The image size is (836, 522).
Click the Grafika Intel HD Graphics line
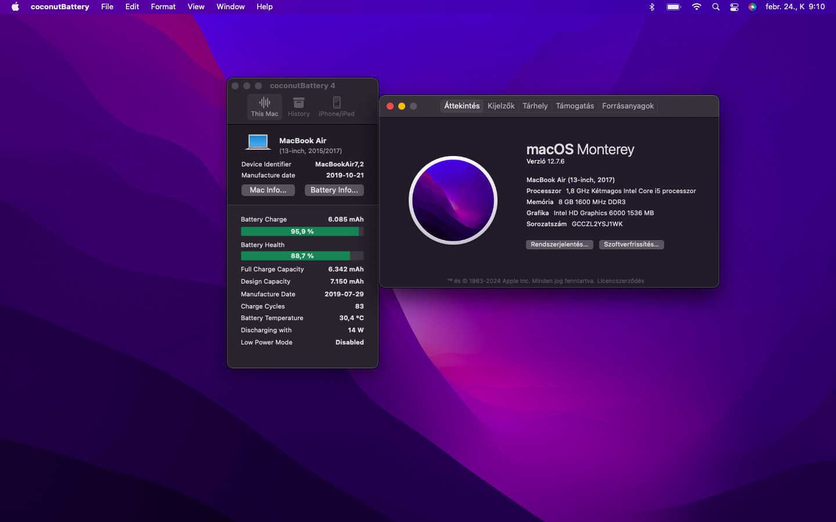[590, 213]
